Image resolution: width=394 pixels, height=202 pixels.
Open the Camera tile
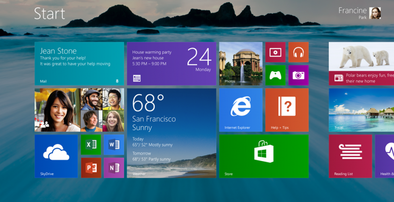(298, 75)
